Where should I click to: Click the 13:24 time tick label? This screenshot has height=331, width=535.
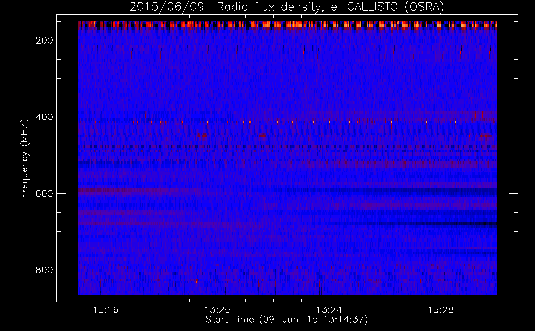pyautogui.click(x=329, y=310)
